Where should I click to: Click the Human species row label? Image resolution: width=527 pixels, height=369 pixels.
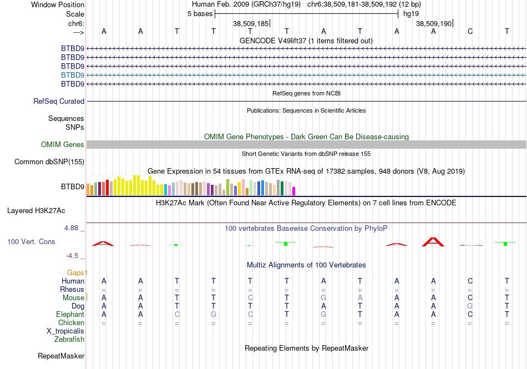[x=73, y=281]
